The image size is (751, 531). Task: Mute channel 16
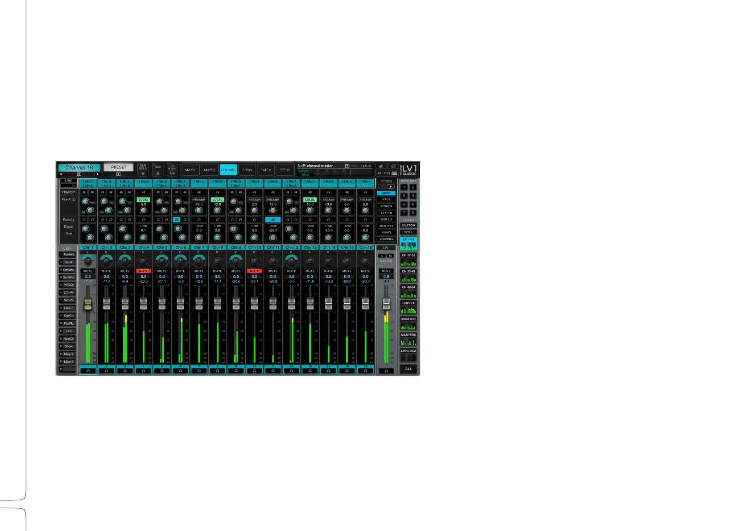pyautogui.click(x=366, y=271)
